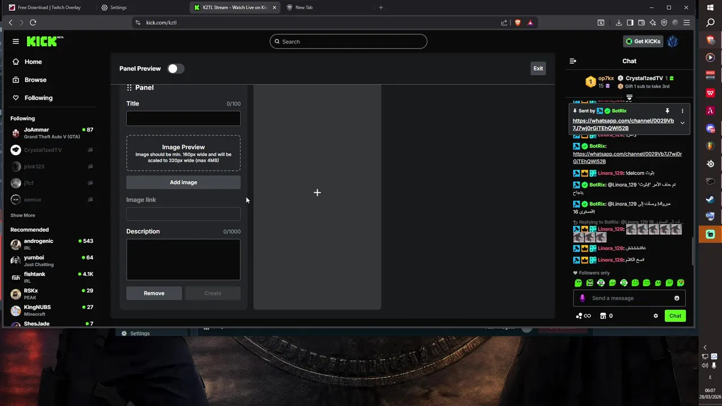The height and width of the screenshot is (406, 722).
Task: Click the Image link input field
Action: [x=183, y=214]
